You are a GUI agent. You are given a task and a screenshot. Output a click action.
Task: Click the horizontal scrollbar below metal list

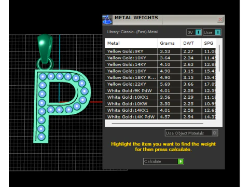[158, 124]
